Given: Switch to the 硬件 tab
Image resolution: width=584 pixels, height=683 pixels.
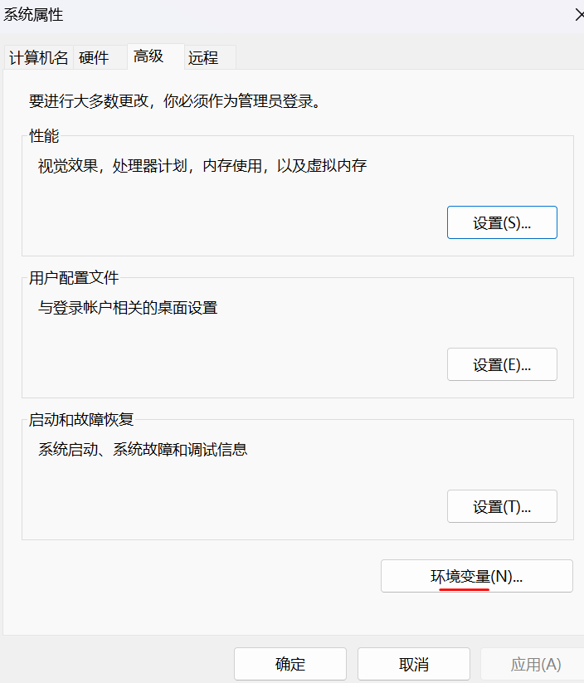Looking at the screenshot, I should coord(100,57).
